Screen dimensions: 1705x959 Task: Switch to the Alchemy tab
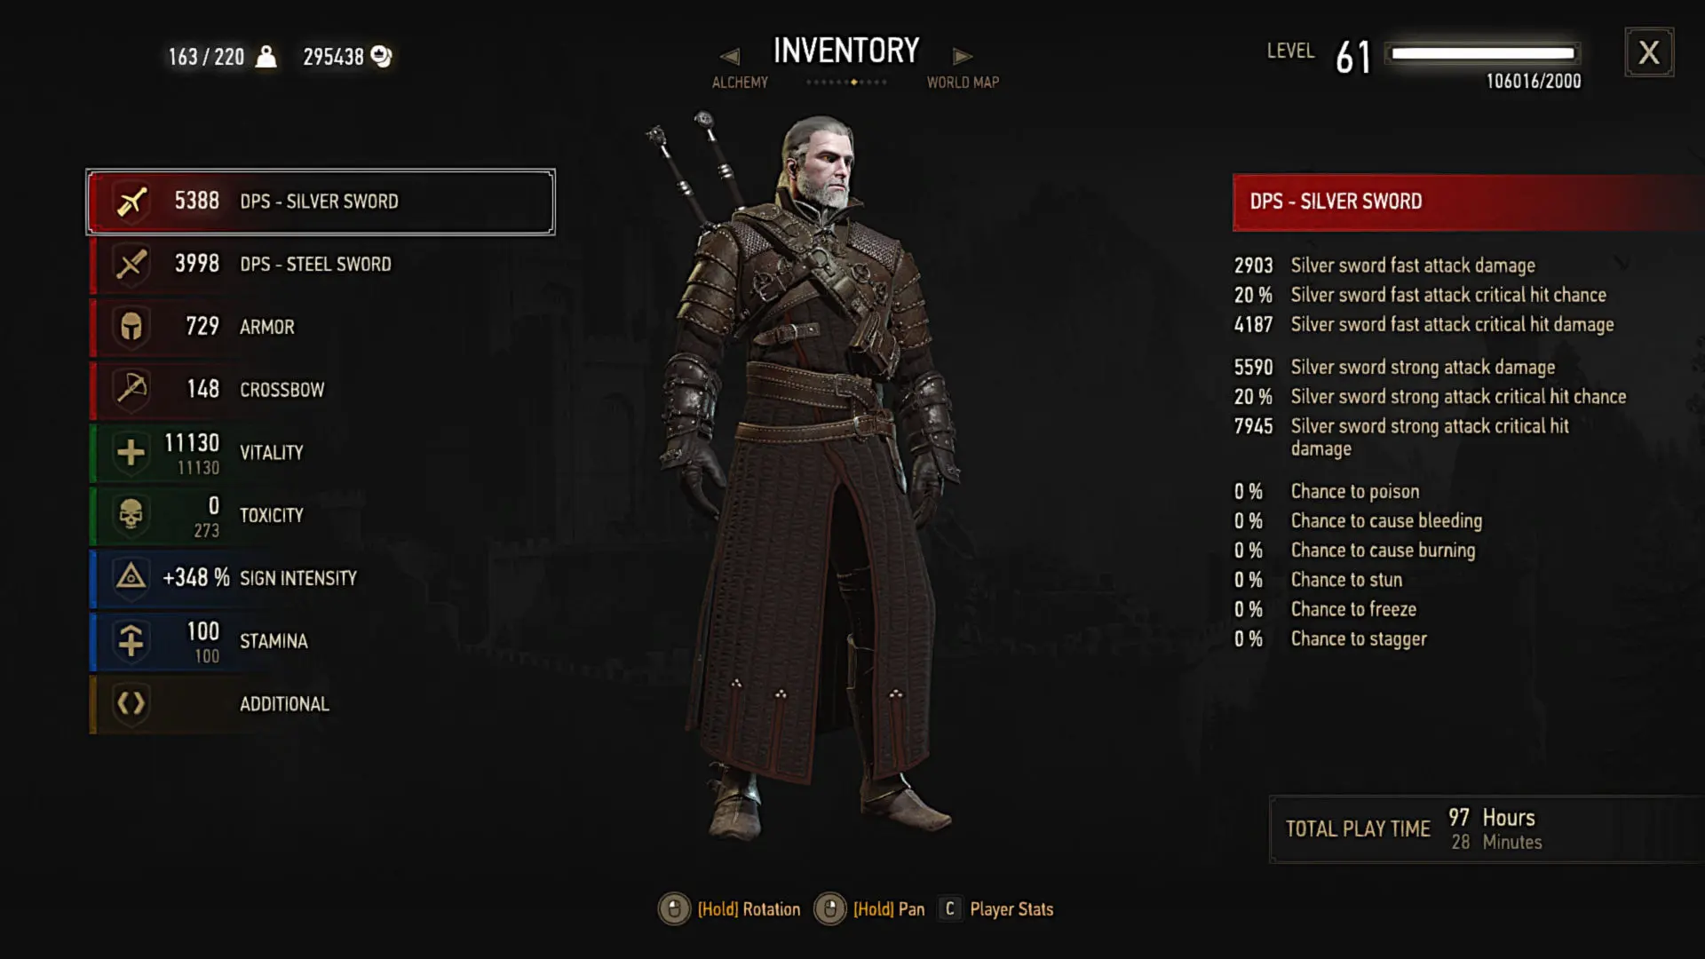(740, 83)
